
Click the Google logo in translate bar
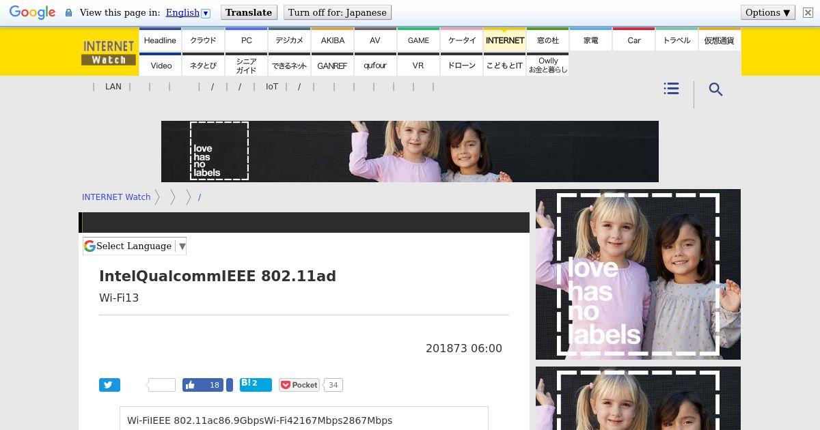[x=32, y=12]
